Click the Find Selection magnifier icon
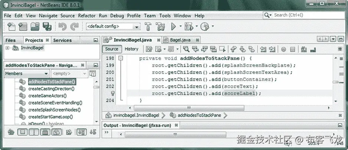This screenshot has height=150, width=348. (x=186, y=49)
